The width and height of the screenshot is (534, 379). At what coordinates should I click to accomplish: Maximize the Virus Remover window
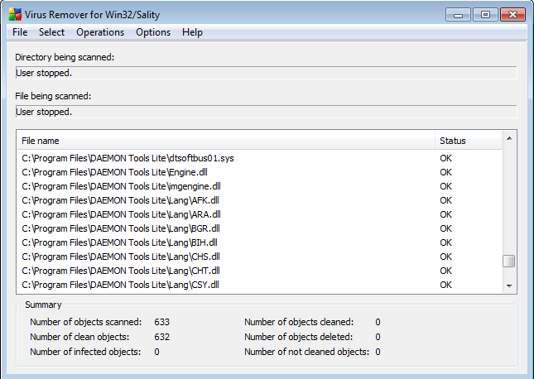485,14
